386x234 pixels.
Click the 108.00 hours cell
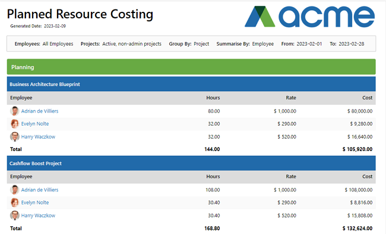[x=213, y=190]
